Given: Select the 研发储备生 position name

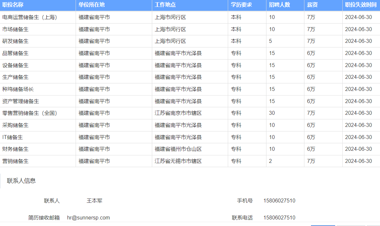Looking at the screenshot, I should pos(15,41).
